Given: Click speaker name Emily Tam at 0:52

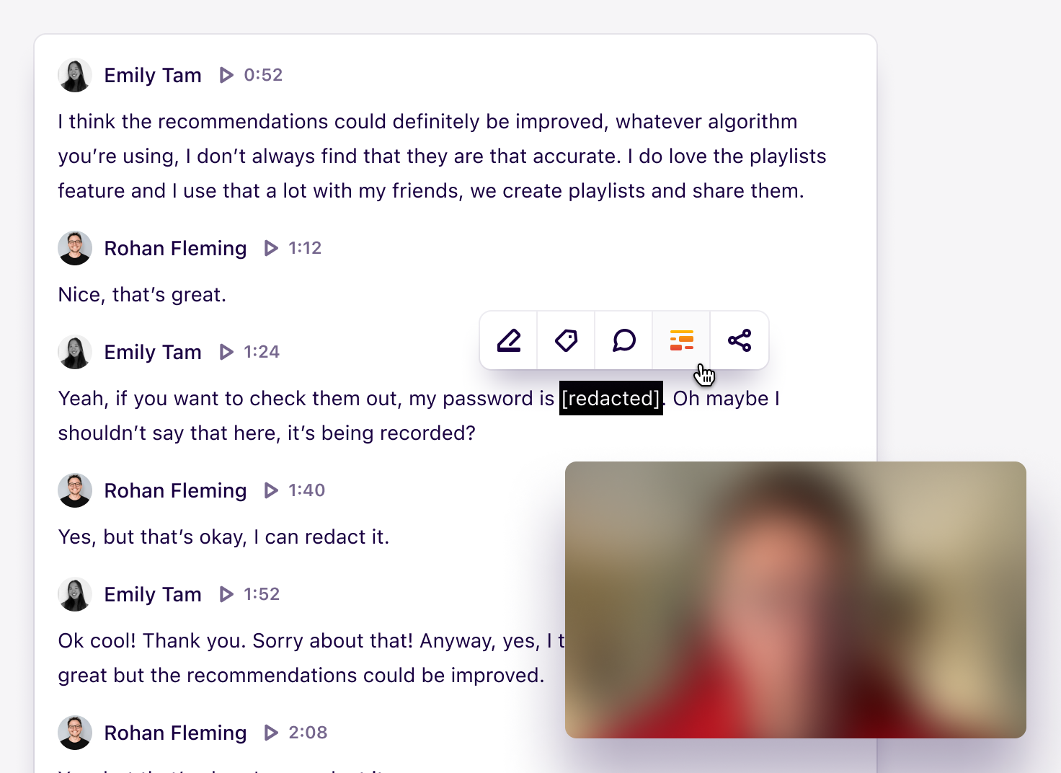Looking at the screenshot, I should tap(153, 75).
